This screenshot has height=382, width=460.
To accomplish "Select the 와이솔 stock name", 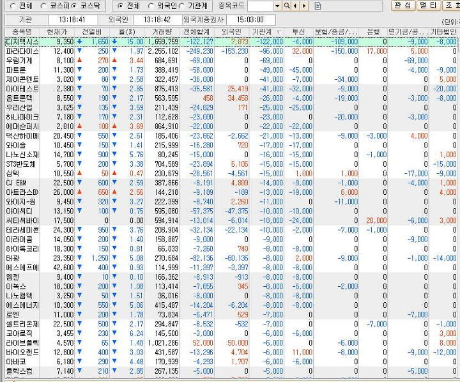I will 16,145.
